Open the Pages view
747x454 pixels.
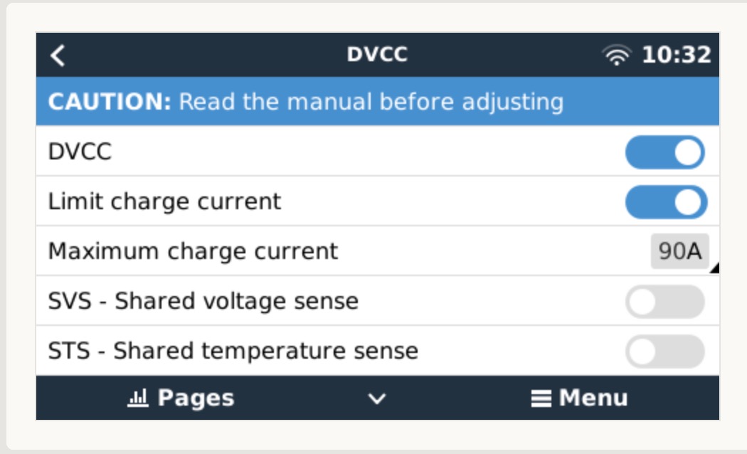click(x=181, y=398)
